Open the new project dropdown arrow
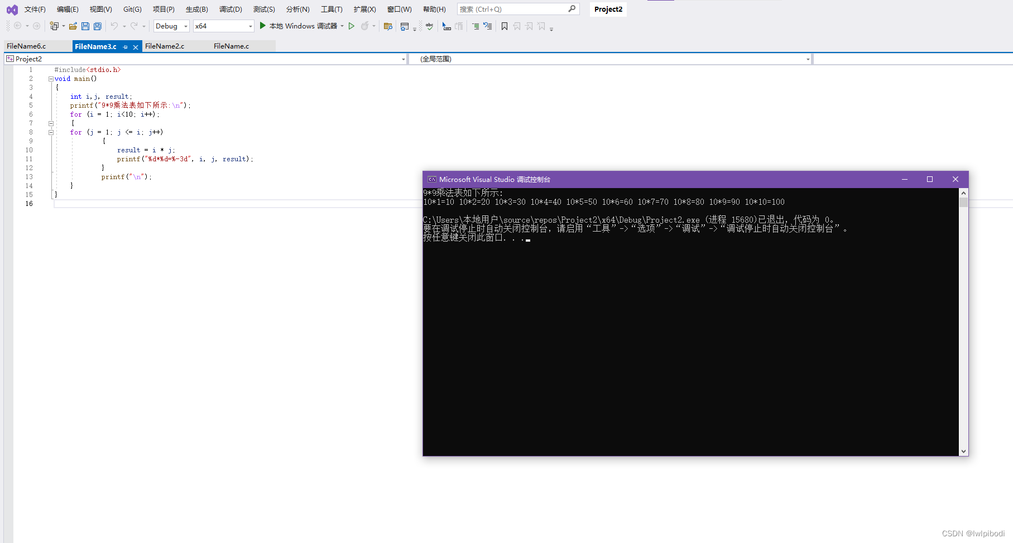The height and width of the screenshot is (543, 1013). point(64,26)
